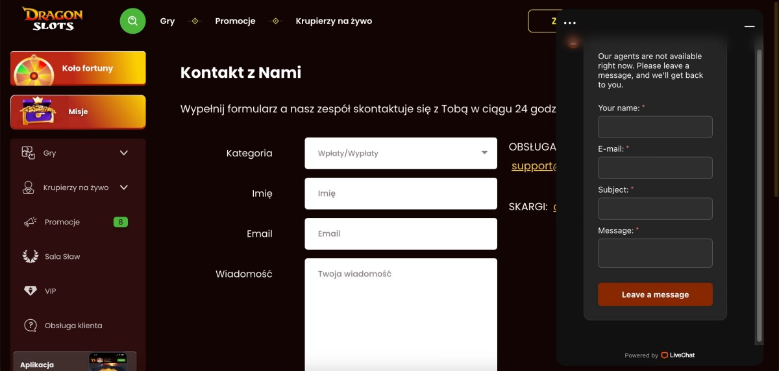Open the Misje banner
The image size is (779, 371).
pyautogui.click(x=78, y=112)
